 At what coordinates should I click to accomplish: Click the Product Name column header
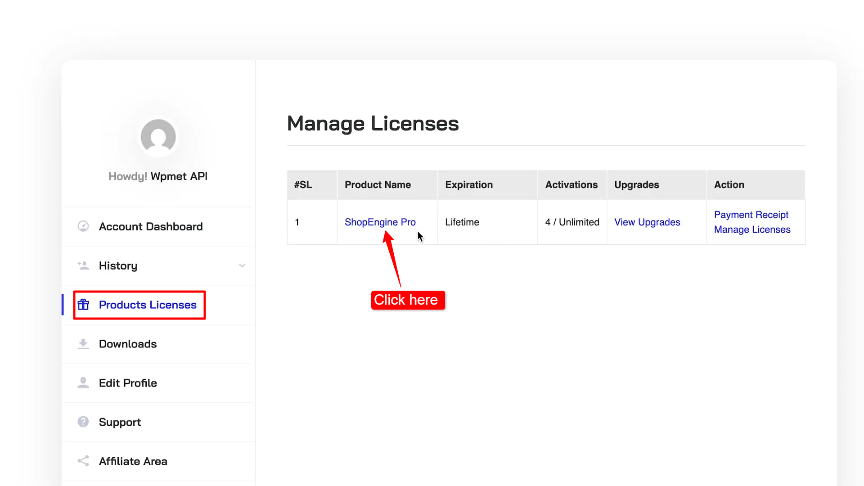(x=387, y=185)
